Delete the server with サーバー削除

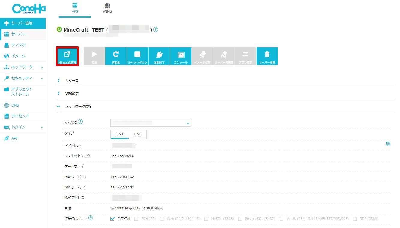(267, 56)
